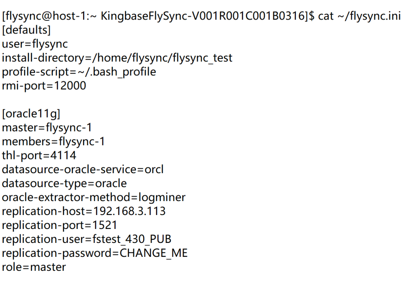Click the oracle-extractor-method=logminer line

point(94,197)
